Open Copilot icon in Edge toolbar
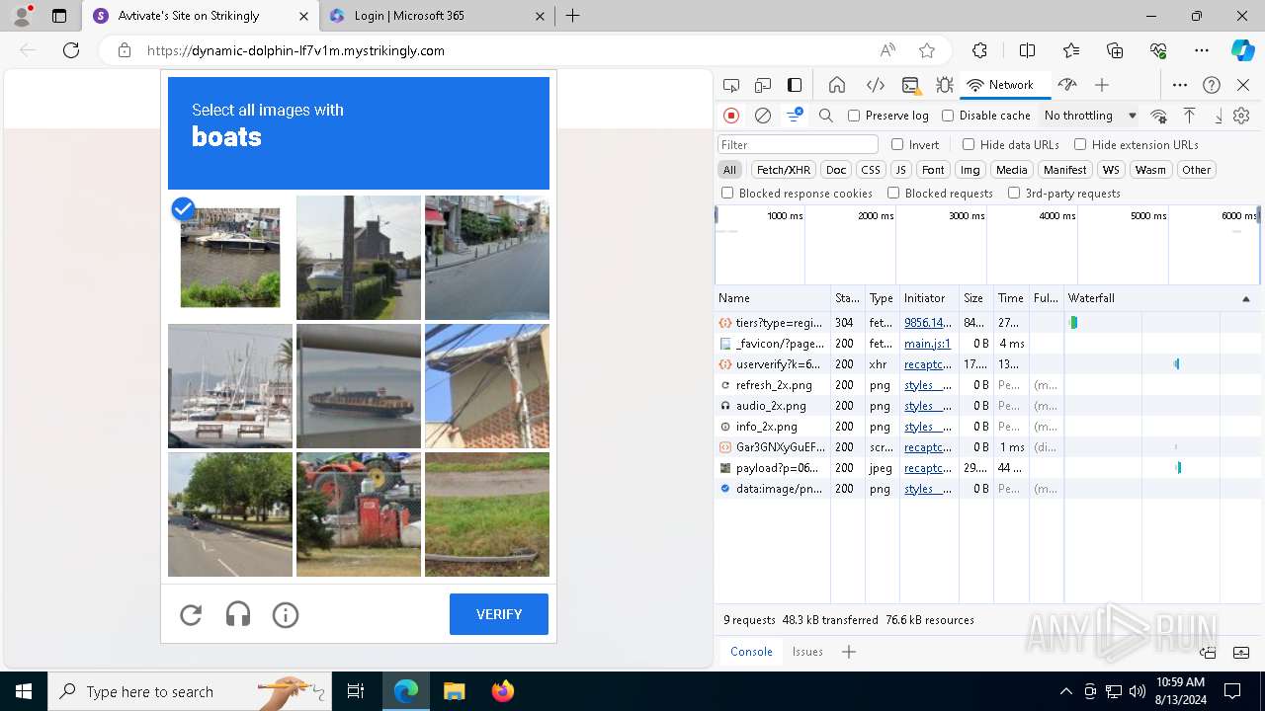Screen dimensions: 1265x711 [x=1242, y=50]
